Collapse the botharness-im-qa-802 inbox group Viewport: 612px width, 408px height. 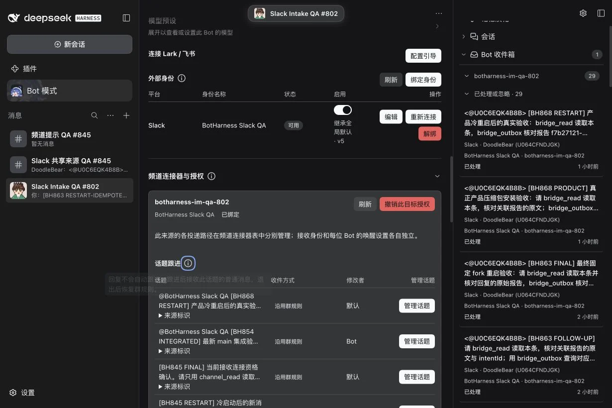(467, 76)
